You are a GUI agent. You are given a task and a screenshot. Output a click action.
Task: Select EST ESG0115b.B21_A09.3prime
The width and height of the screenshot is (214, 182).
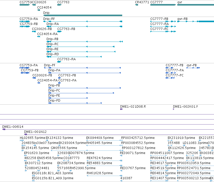pos(53,178)
